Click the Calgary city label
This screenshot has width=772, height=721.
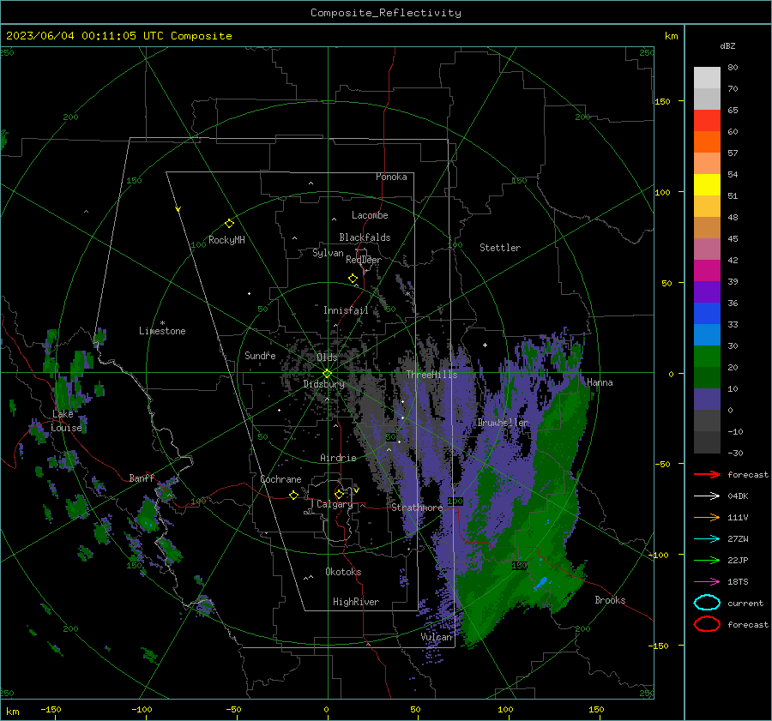335,504
